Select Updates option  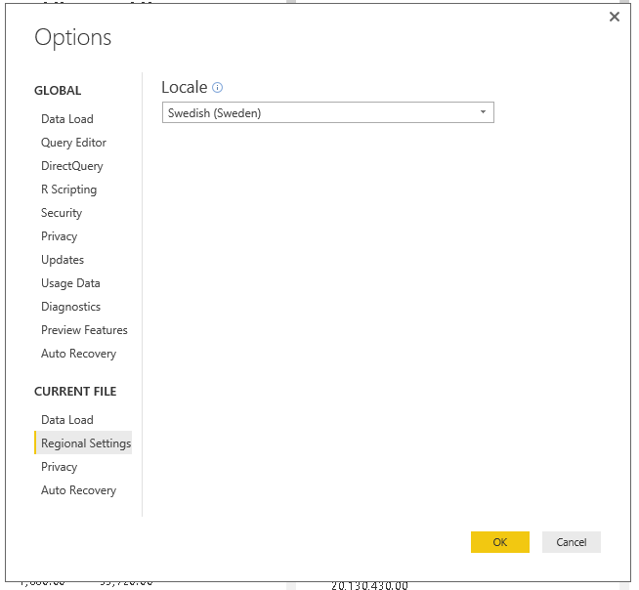click(63, 260)
